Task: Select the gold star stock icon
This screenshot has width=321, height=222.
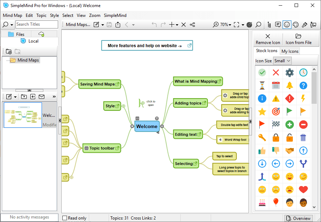Action: click(x=262, y=112)
